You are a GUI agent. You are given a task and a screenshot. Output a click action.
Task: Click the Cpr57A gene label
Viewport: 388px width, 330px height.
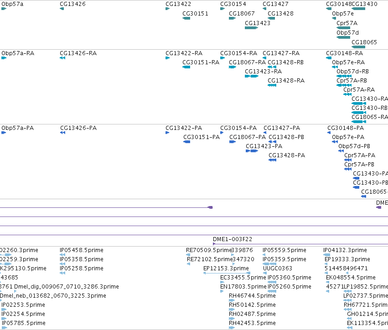point(347,23)
